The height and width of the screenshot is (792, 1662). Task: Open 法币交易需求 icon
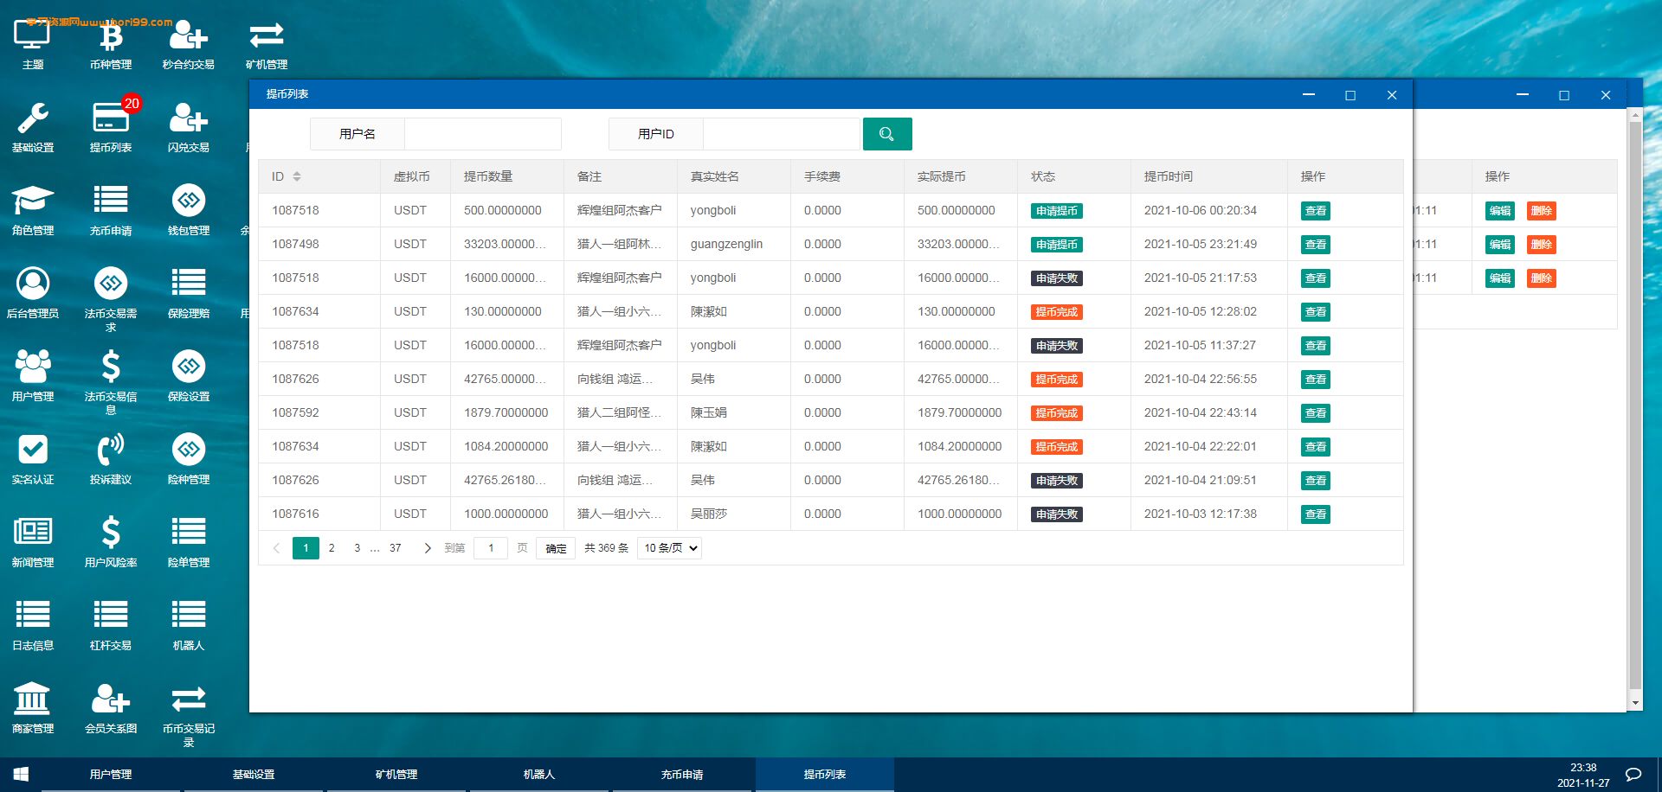point(111,298)
